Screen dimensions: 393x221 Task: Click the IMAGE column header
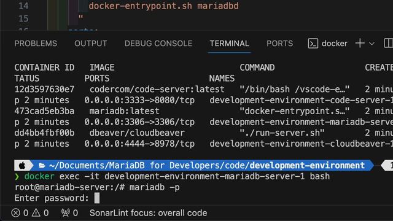pyautogui.click(x=102, y=68)
